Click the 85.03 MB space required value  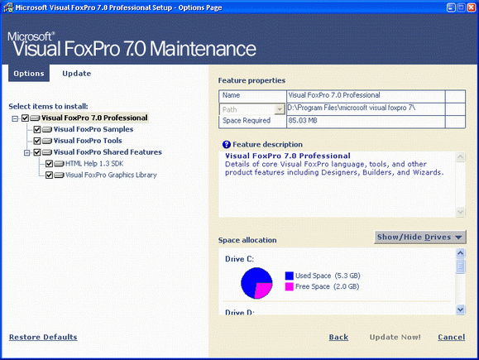click(x=303, y=120)
